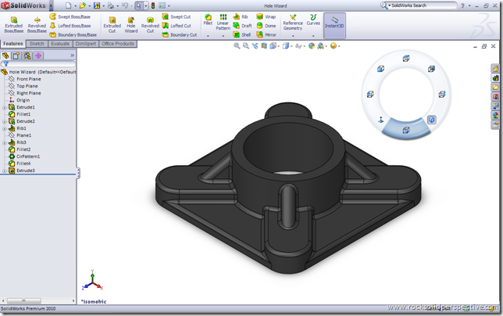Click the Open file icon
The height and width of the screenshot is (316, 503).
[83, 5]
